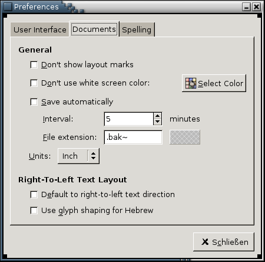
Task: Click the Select Color button
Action: tap(214, 83)
